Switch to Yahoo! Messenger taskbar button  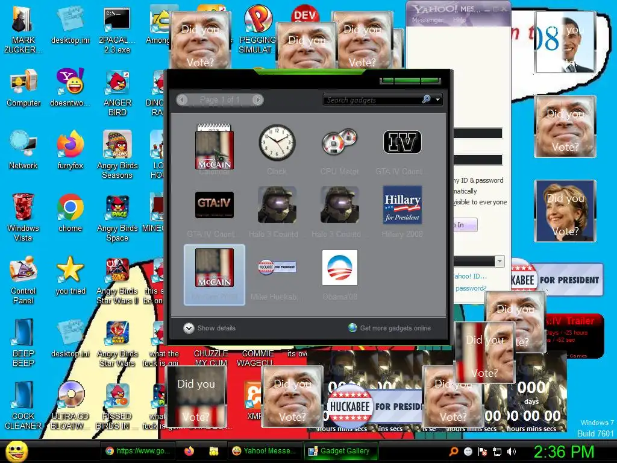click(x=264, y=451)
